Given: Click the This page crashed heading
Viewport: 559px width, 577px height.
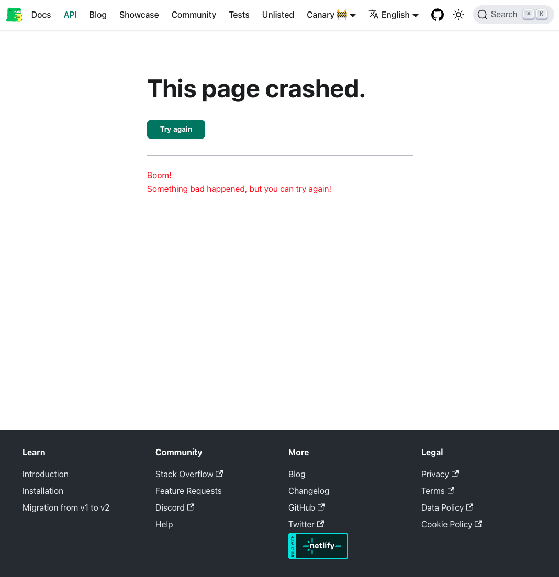Looking at the screenshot, I should pos(256,89).
